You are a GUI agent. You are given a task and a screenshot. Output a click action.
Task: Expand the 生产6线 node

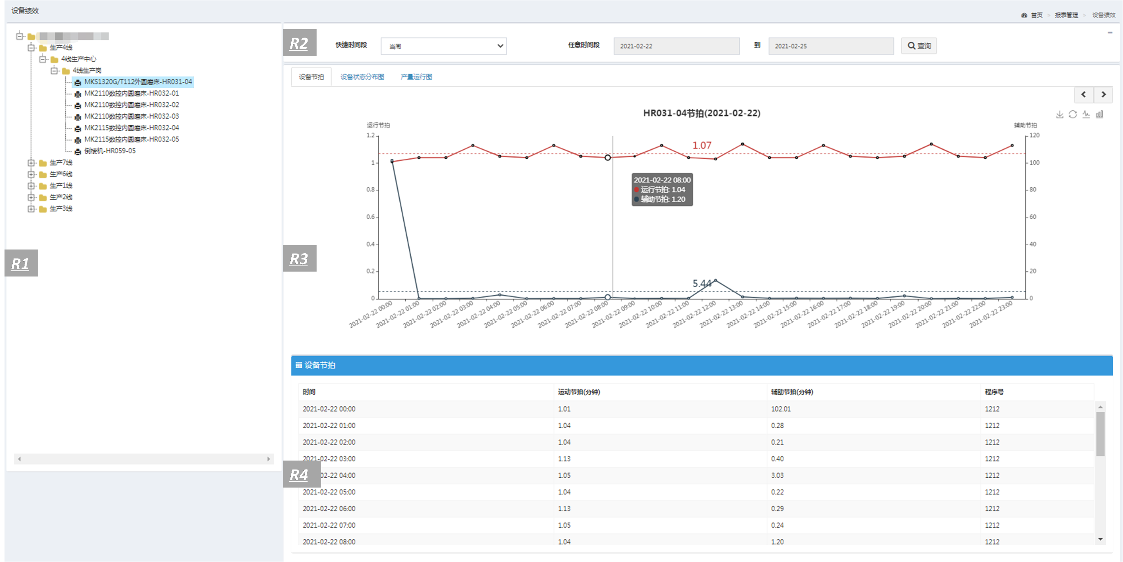coord(31,174)
